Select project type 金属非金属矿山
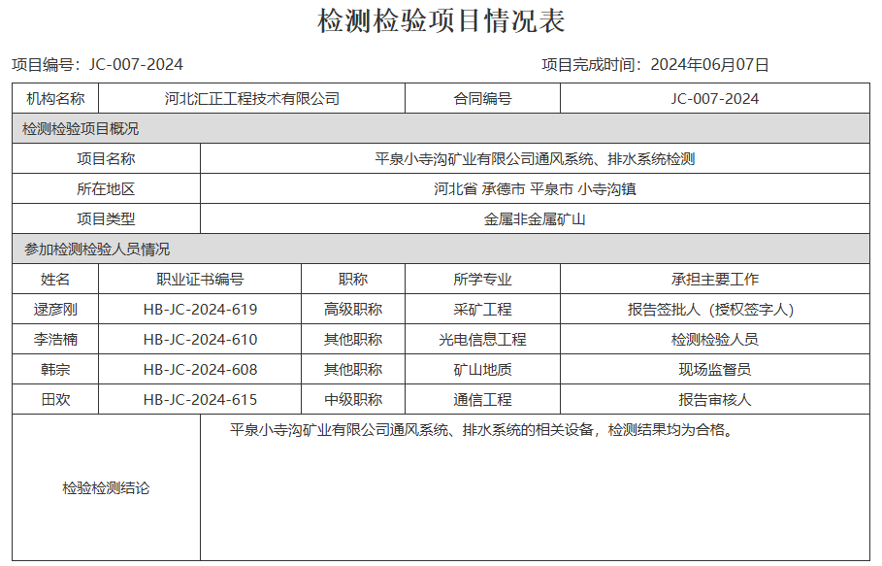 (535, 218)
